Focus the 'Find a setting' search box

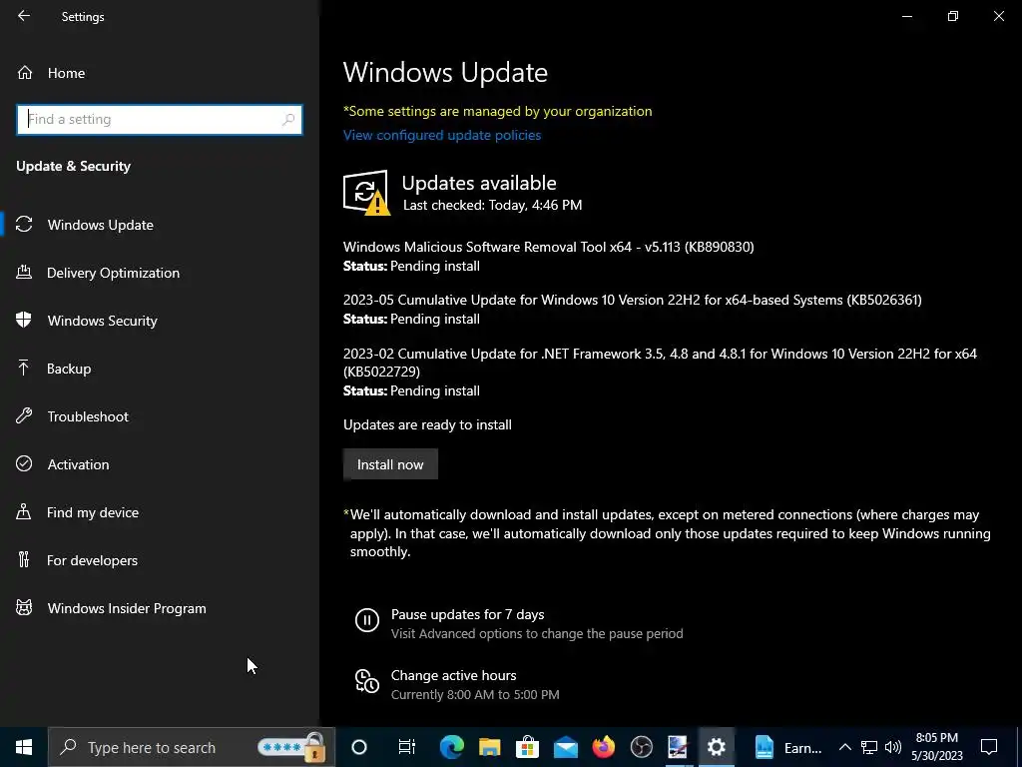point(159,120)
